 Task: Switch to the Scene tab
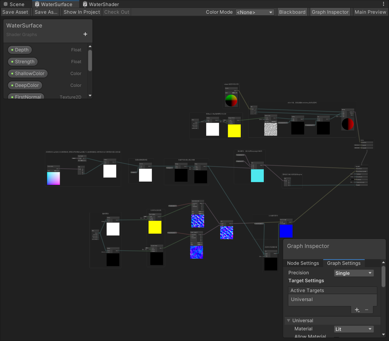(x=14, y=4)
